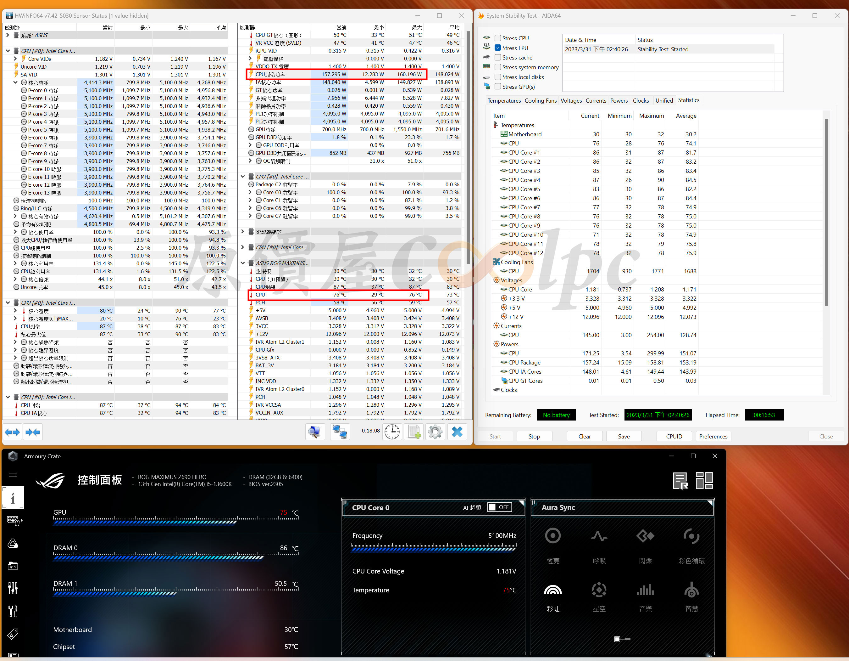Expand 電壓偏移 row in HWiNFO

tap(251, 58)
